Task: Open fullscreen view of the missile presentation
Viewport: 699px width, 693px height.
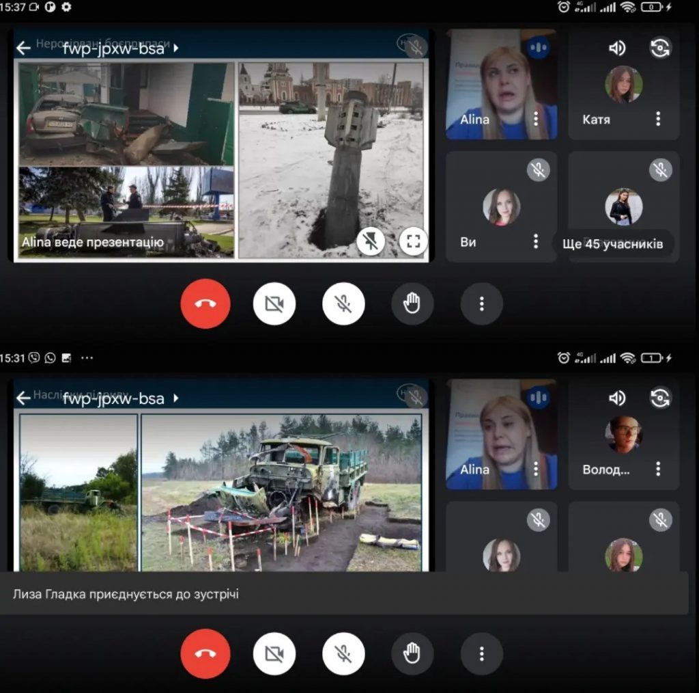Action: [x=413, y=241]
